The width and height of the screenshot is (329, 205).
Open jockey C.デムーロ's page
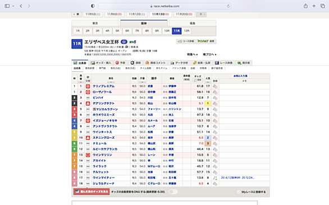click(x=154, y=183)
